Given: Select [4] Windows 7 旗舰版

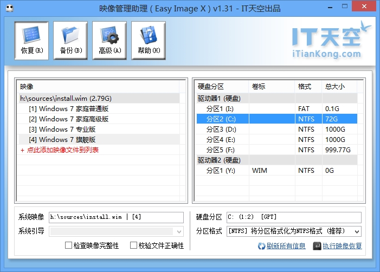Looking at the screenshot, I should click(x=99, y=139).
